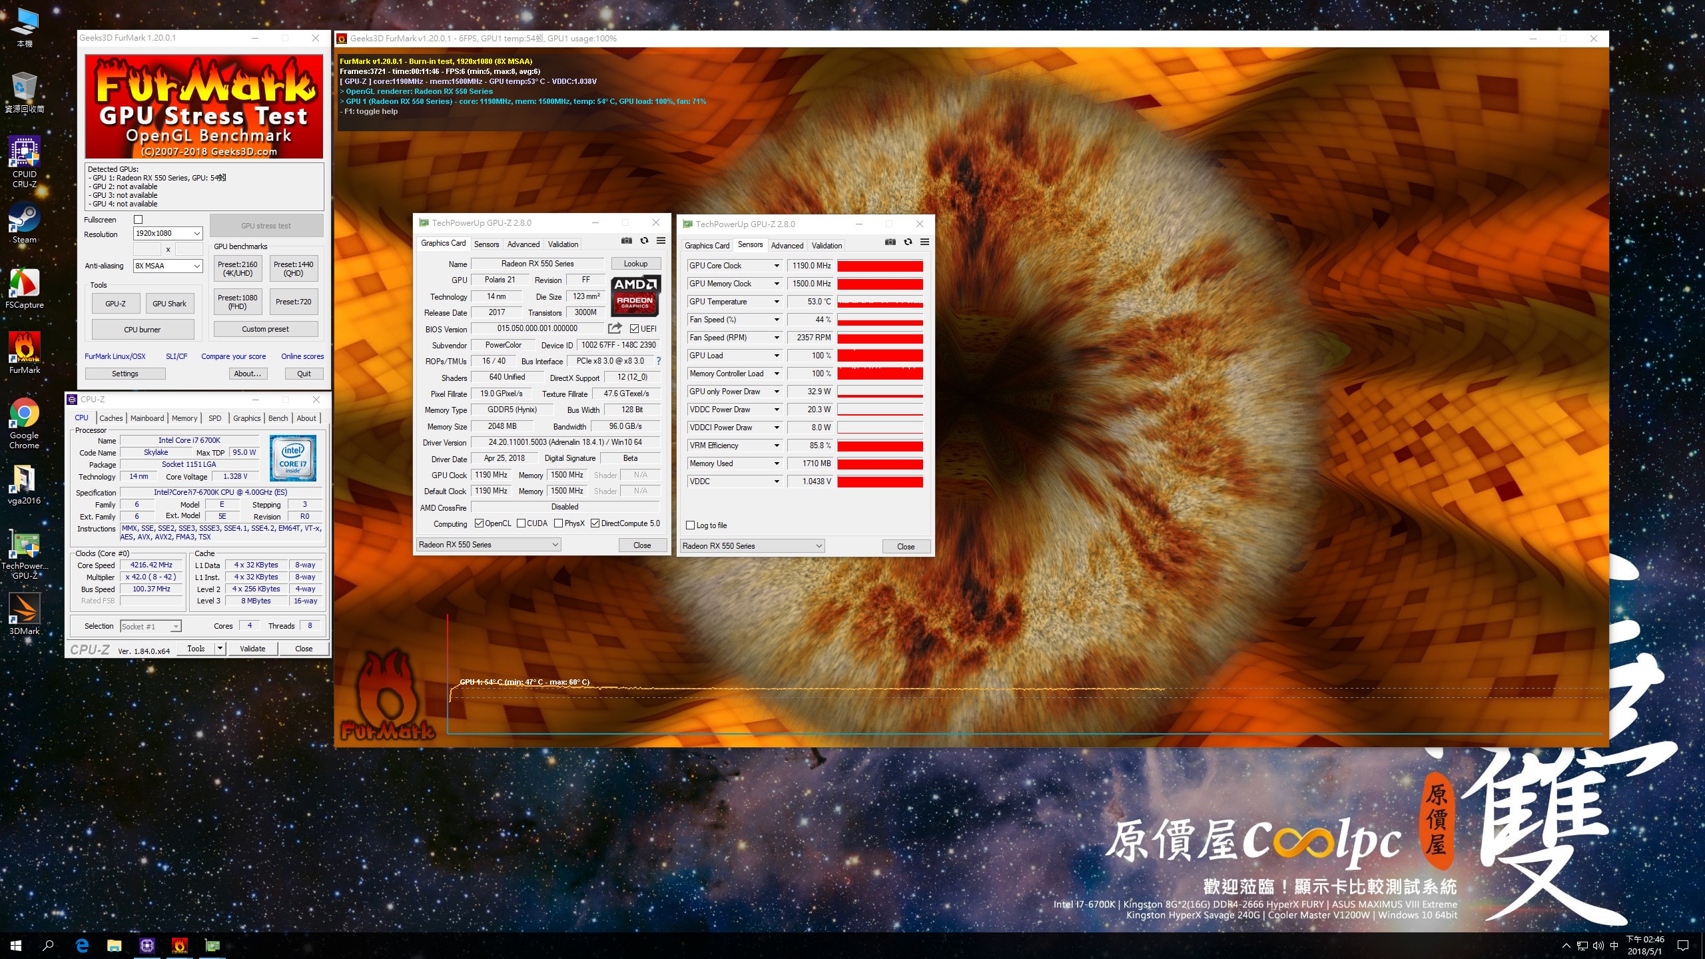Open Microsoft Edge from the taskbar
Viewport: 1705px width, 959px height.
click(82, 946)
